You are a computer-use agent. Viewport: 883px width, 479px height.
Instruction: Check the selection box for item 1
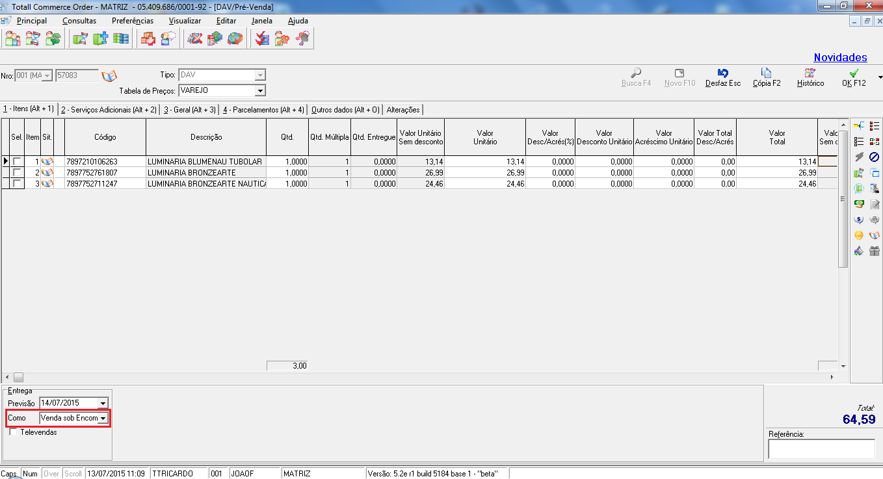(17, 161)
